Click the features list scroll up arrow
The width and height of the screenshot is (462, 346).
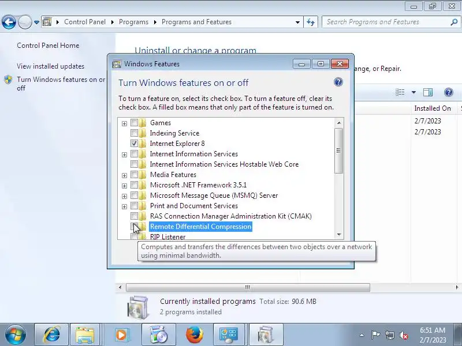(339, 123)
